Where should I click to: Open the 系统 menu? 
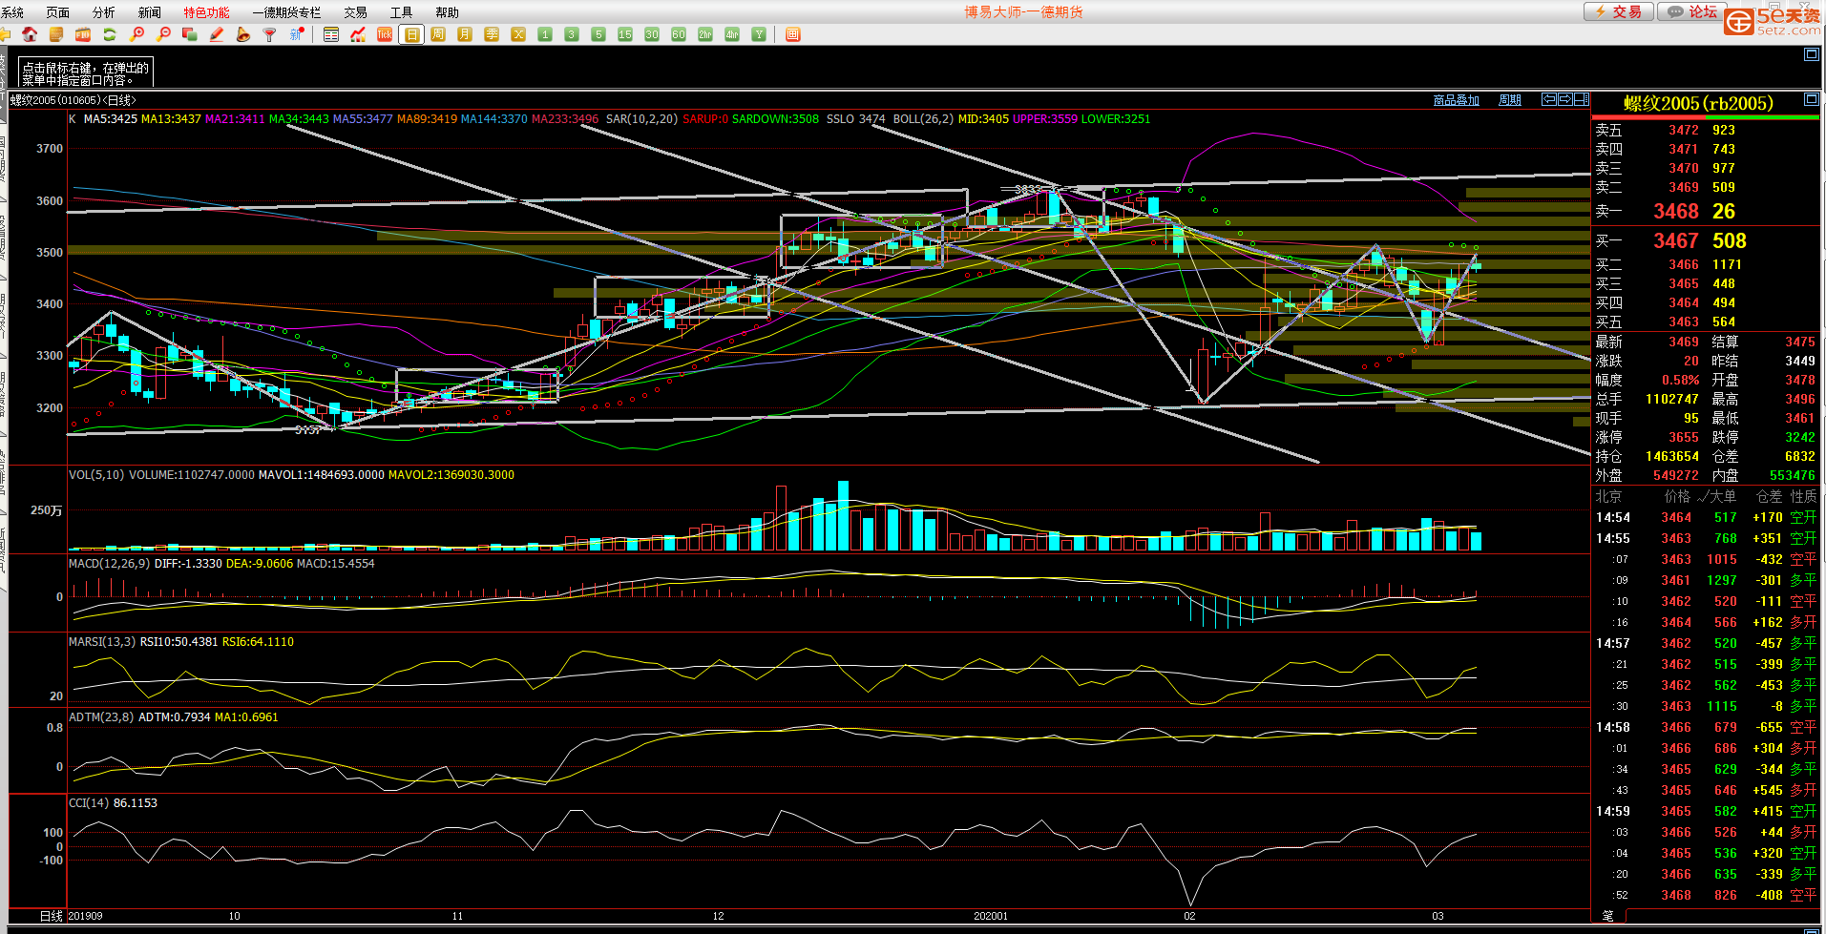[12, 12]
